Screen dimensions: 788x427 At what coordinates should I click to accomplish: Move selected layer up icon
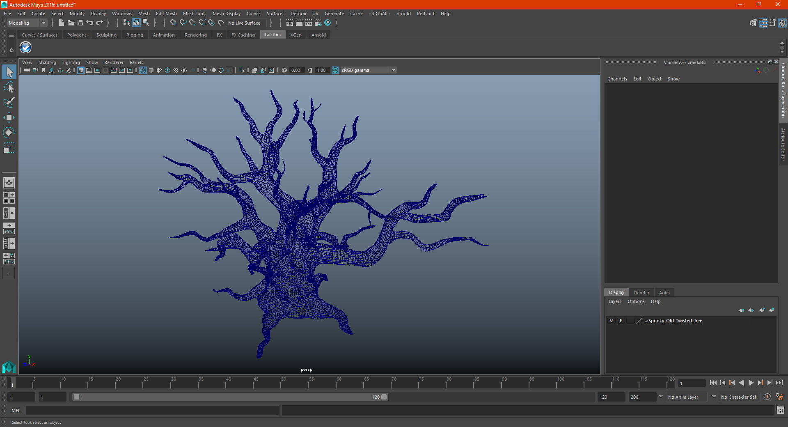coord(741,310)
